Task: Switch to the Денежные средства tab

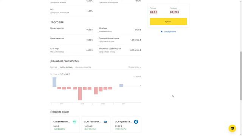Action: coord(83,67)
